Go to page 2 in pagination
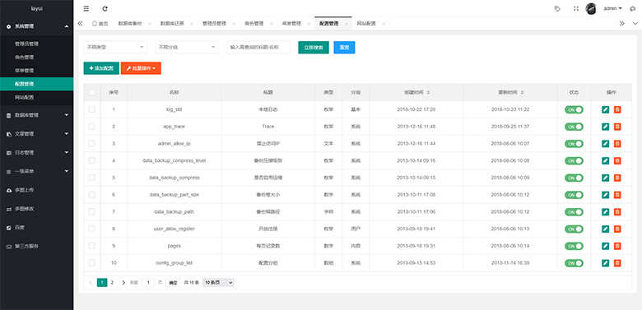Viewport: 642px width, 310px height. [112, 283]
